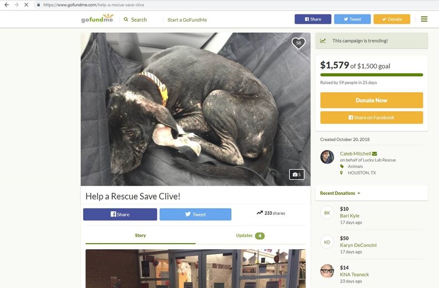Select the Story tab
439x288 pixels.
click(140, 236)
